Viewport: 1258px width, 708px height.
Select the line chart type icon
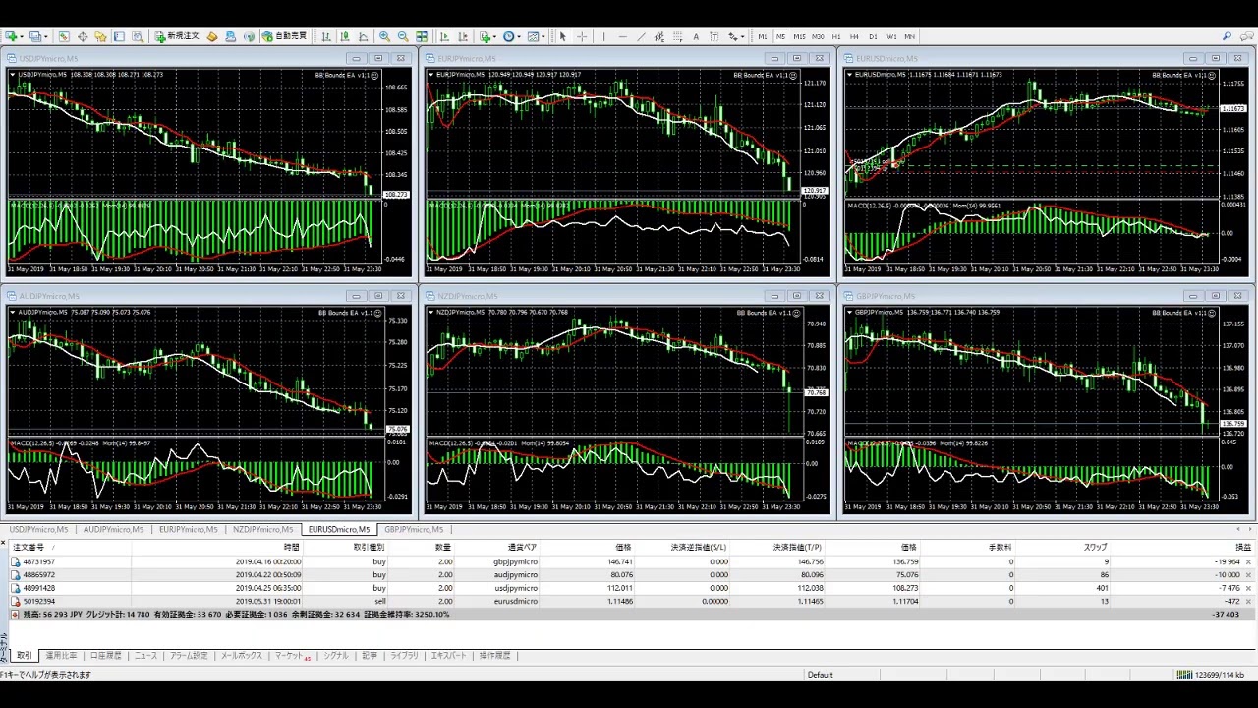tap(364, 36)
